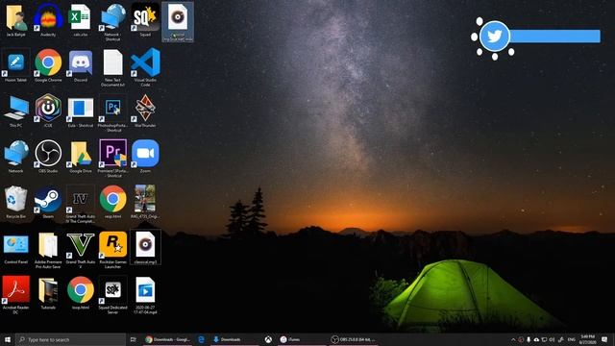Open the Xbox app on the taskbar
The image size is (615, 346).
pos(268,339)
